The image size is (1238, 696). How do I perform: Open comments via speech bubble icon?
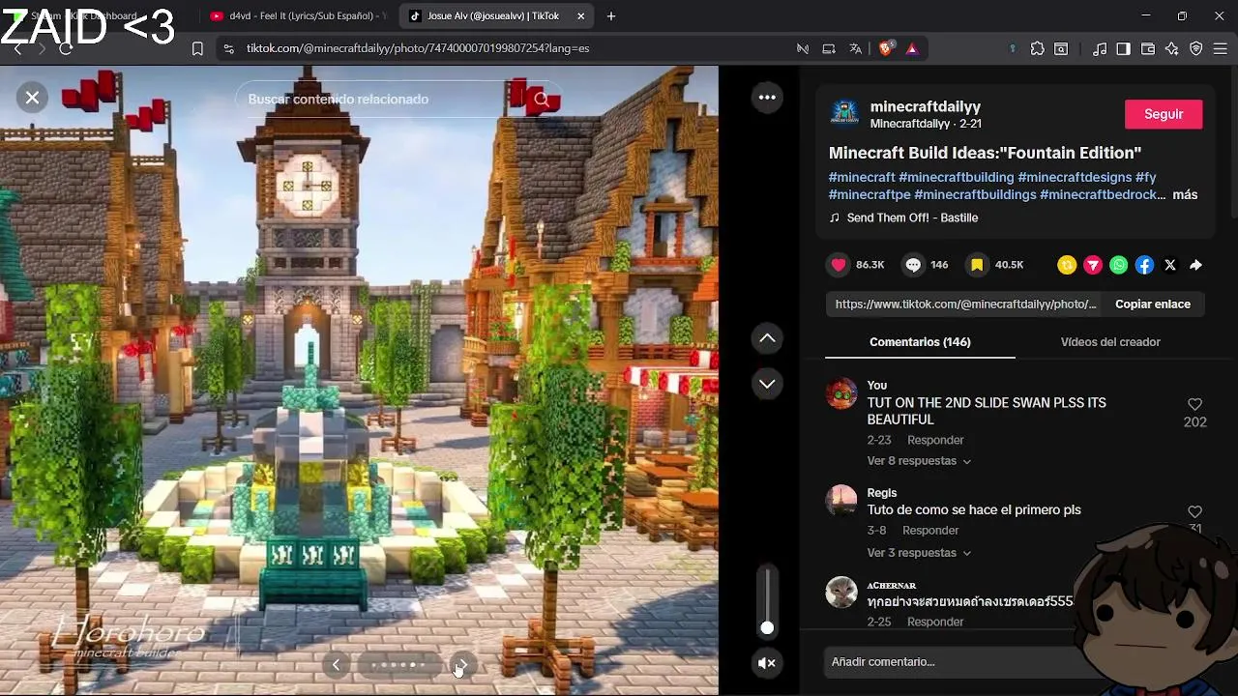913,265
